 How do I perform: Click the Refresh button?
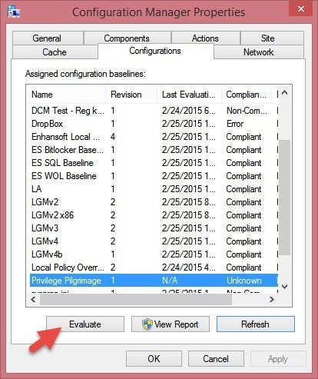256,324
